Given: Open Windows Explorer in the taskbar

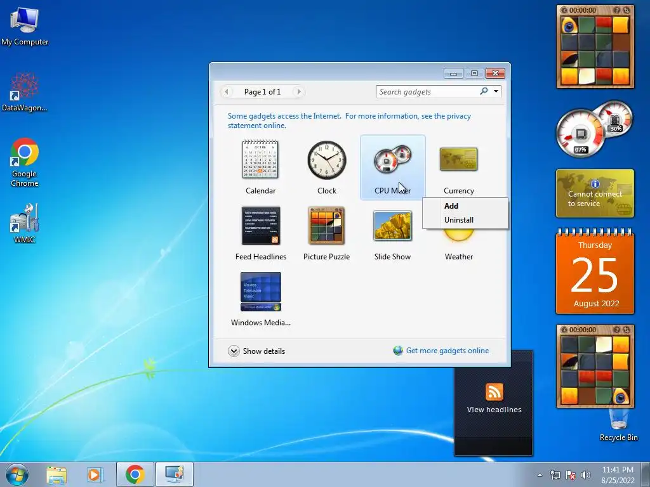Looking at the screenshot, I should (56, 474).
